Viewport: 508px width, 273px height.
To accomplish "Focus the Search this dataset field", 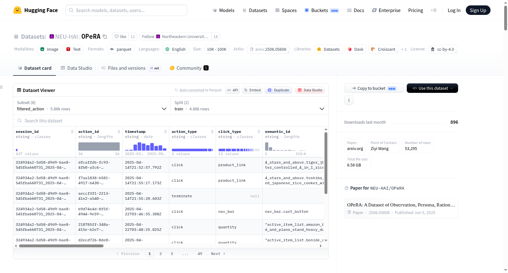I will click(171, 120).
